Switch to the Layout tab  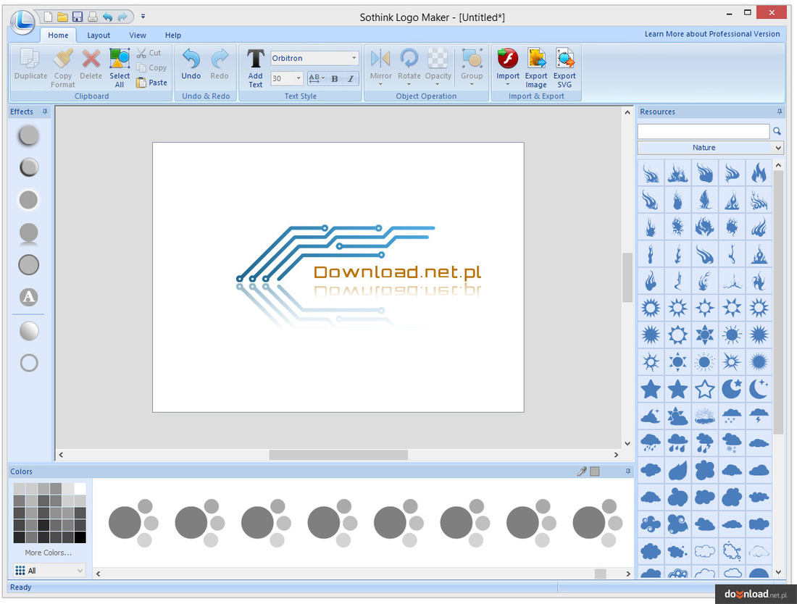click(x=98, y=35)
